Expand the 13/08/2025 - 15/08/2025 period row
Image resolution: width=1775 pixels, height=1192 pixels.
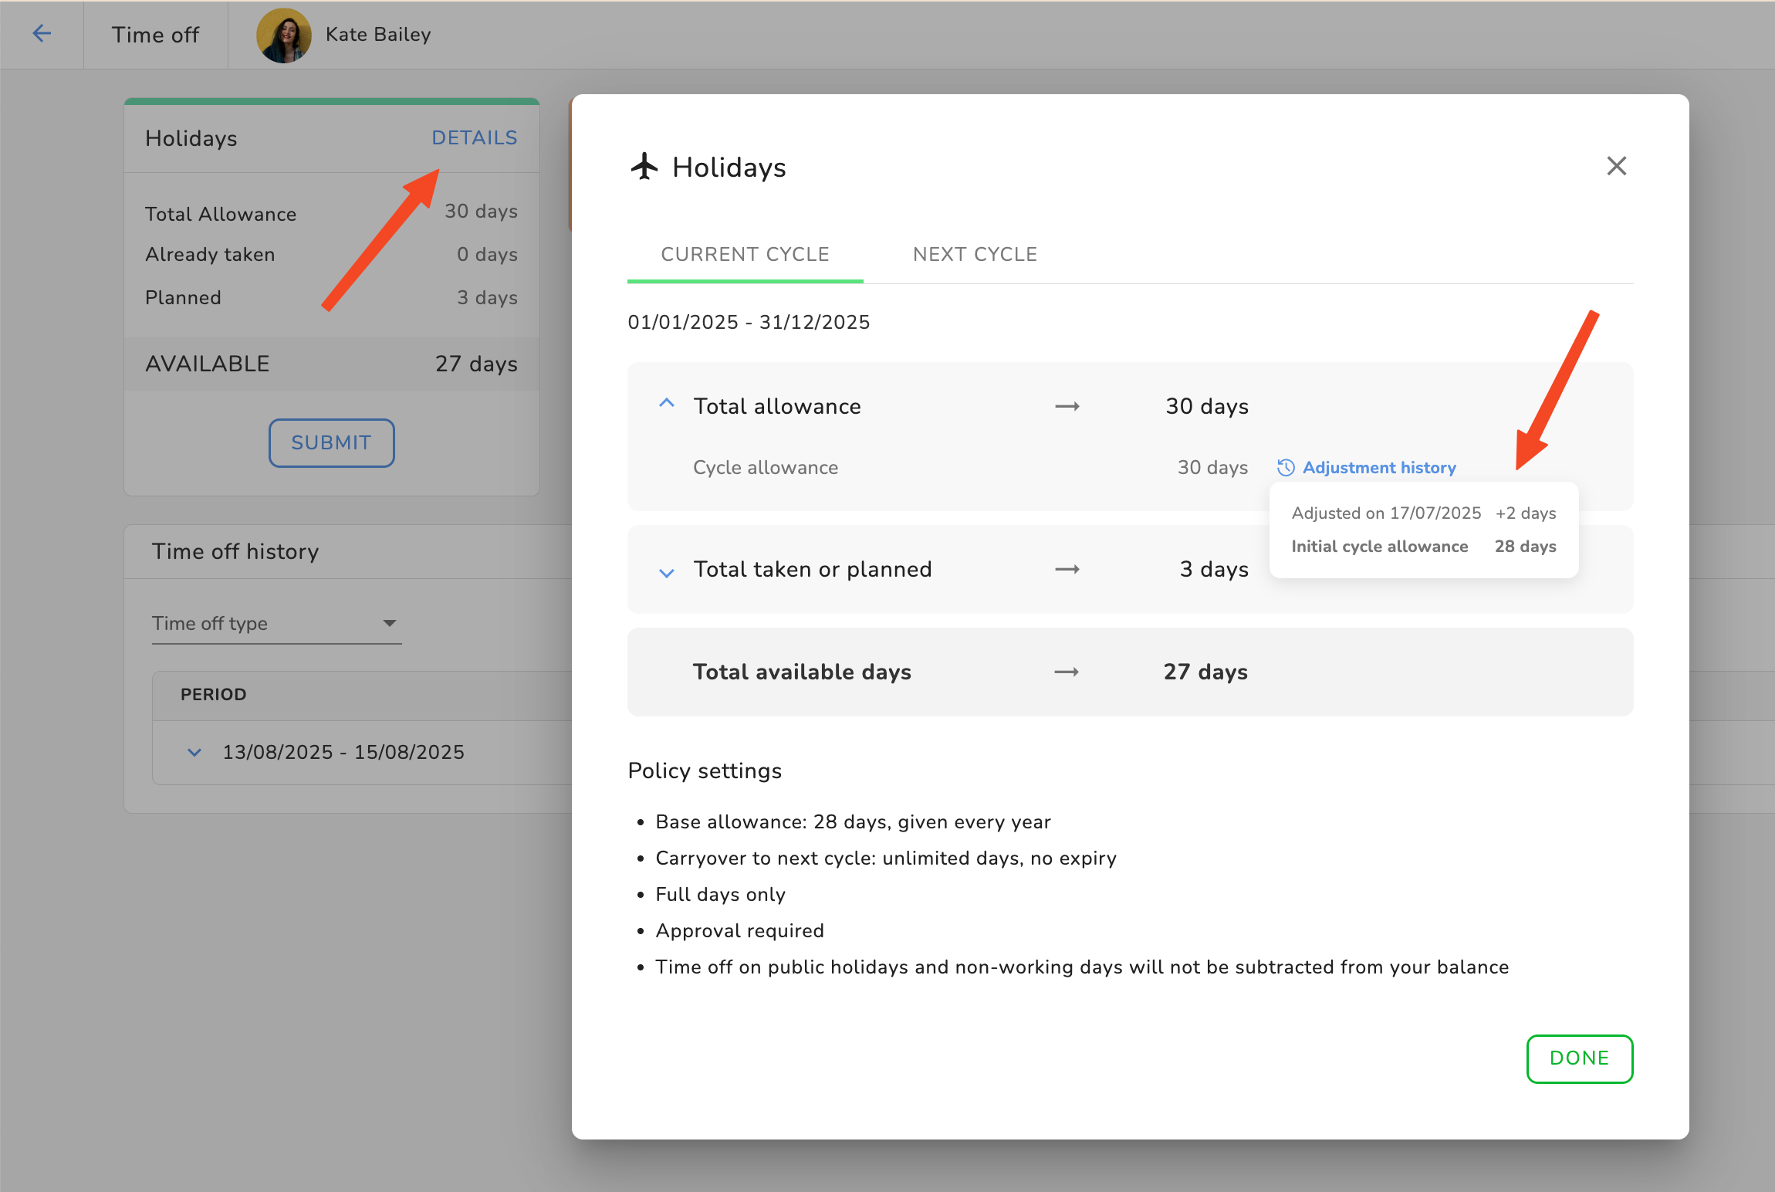tap(194, 752)
